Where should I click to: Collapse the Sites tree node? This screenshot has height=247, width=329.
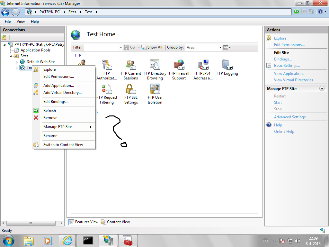pyautogui.click(x=11, y=56)
